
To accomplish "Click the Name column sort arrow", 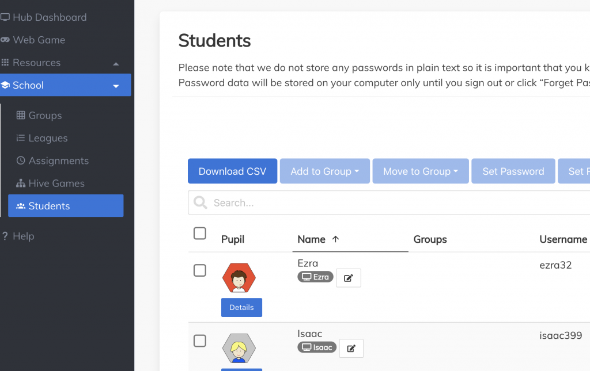I will [x=335, y=239].
